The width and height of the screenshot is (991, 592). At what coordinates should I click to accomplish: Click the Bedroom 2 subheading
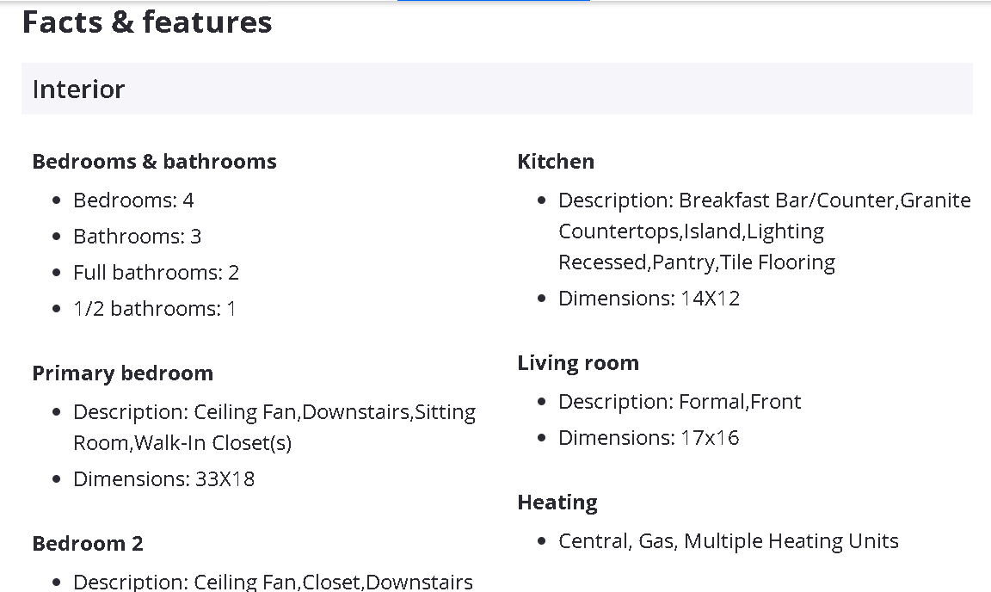88,544
